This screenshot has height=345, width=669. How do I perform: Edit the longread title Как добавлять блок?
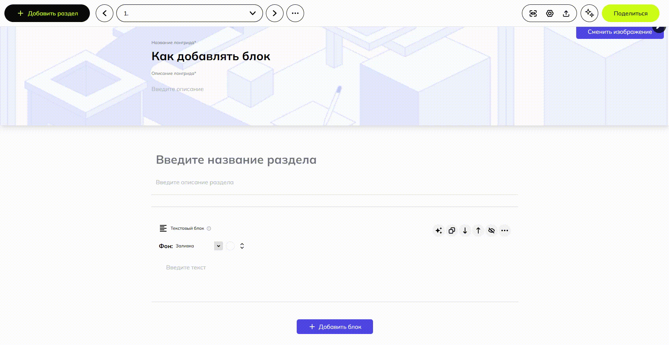[x=211, y=56]
